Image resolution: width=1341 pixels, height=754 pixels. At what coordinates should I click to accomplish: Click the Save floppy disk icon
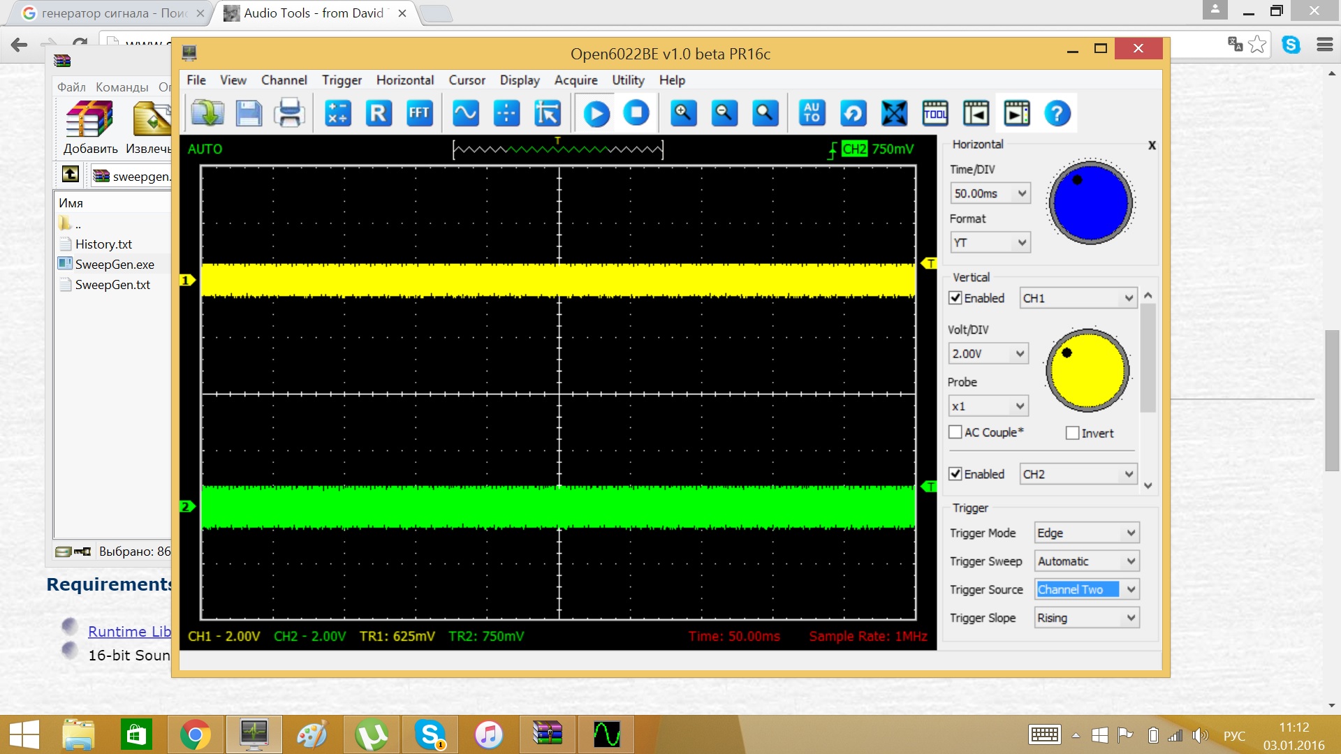pos(249,113)
